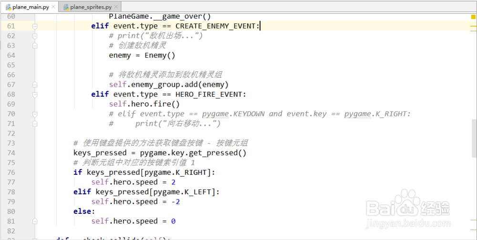Click the comment '# print("敌机出场...")'
This screenshot has height=240, width=477.
156,36
